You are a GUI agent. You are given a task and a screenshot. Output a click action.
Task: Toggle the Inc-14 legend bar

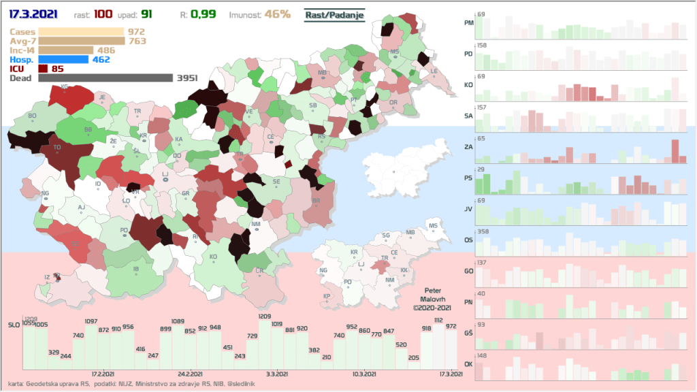click(66, 50)
